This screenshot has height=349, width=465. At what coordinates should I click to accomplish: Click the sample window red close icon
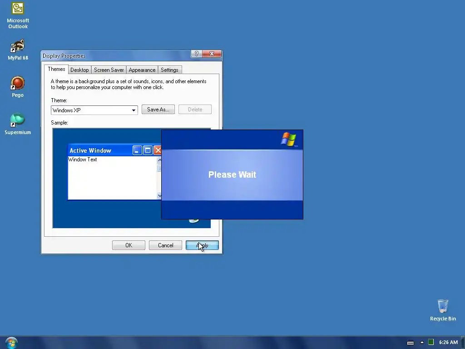click(x=158, y=150)
